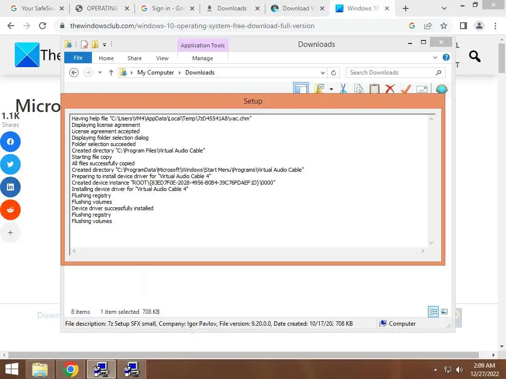Viewport: 506px width, 379px height.
Task: Bookmark this page with the star icon
Action: click(444, 26)
